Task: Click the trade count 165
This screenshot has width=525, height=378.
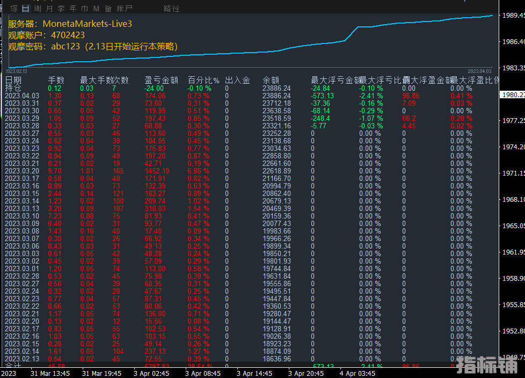Action: tap(118, 171)
